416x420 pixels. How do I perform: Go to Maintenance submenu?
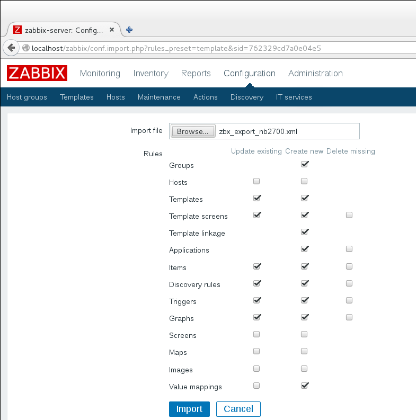(159, 97)
